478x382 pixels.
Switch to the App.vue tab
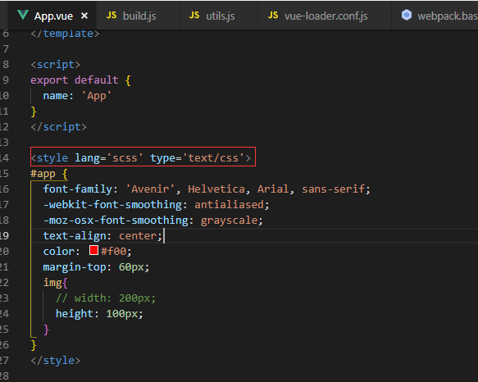click(x=52, y=16)
